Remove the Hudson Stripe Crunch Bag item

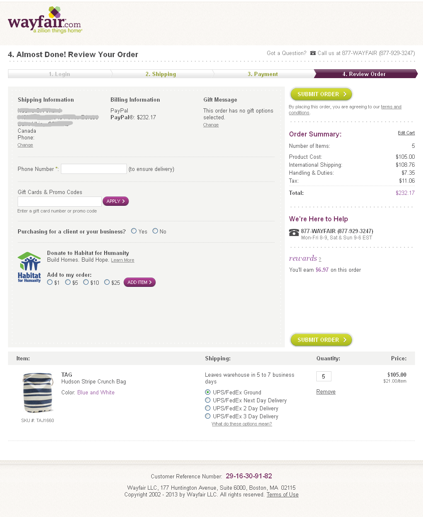(x=326, y=392)
